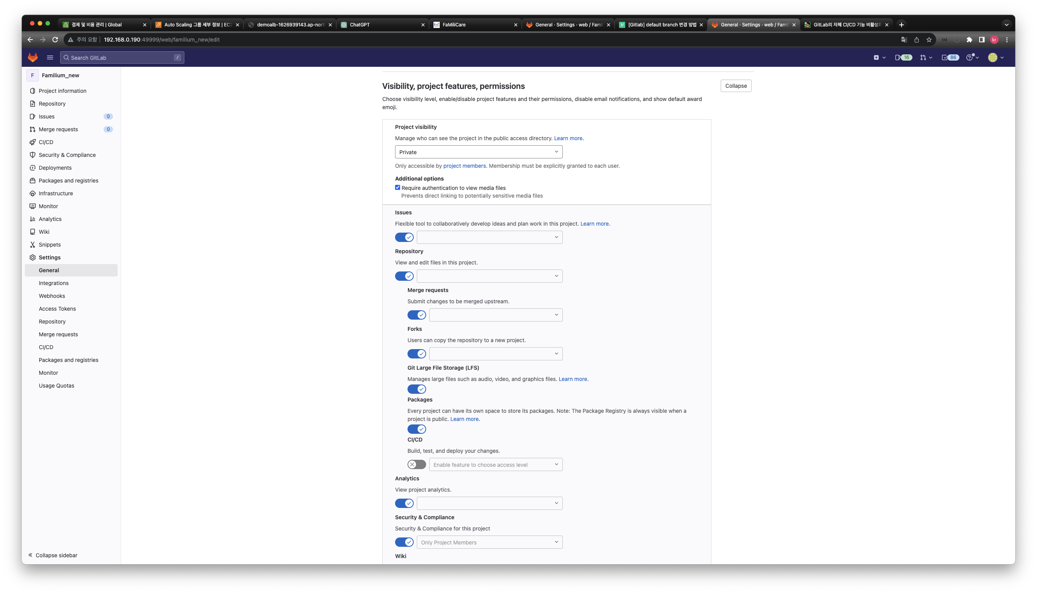Viewport: 1037px width, 593px height.
Task: Select Access Tokens under Settings
Action: click(x=71, y=309)
